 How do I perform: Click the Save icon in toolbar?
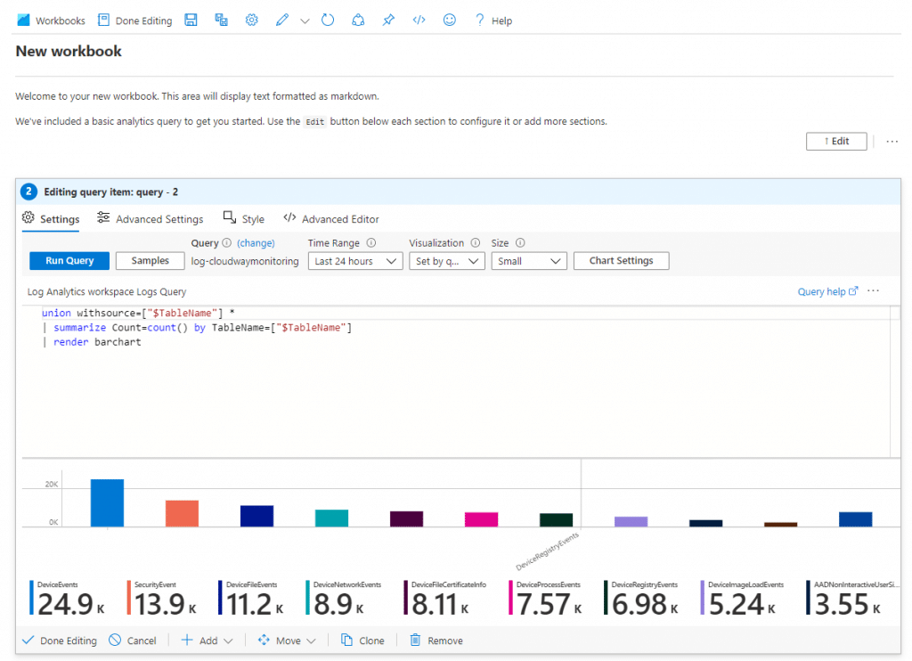[191, 20]
